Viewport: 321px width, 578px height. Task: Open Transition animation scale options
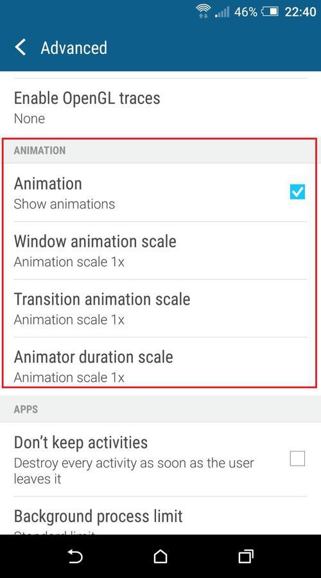160,308
